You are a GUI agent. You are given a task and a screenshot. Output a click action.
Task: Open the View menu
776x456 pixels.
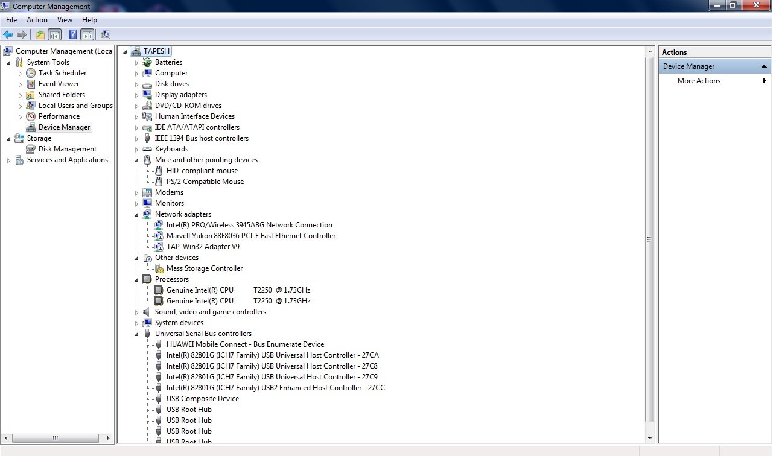pos(65,20)
